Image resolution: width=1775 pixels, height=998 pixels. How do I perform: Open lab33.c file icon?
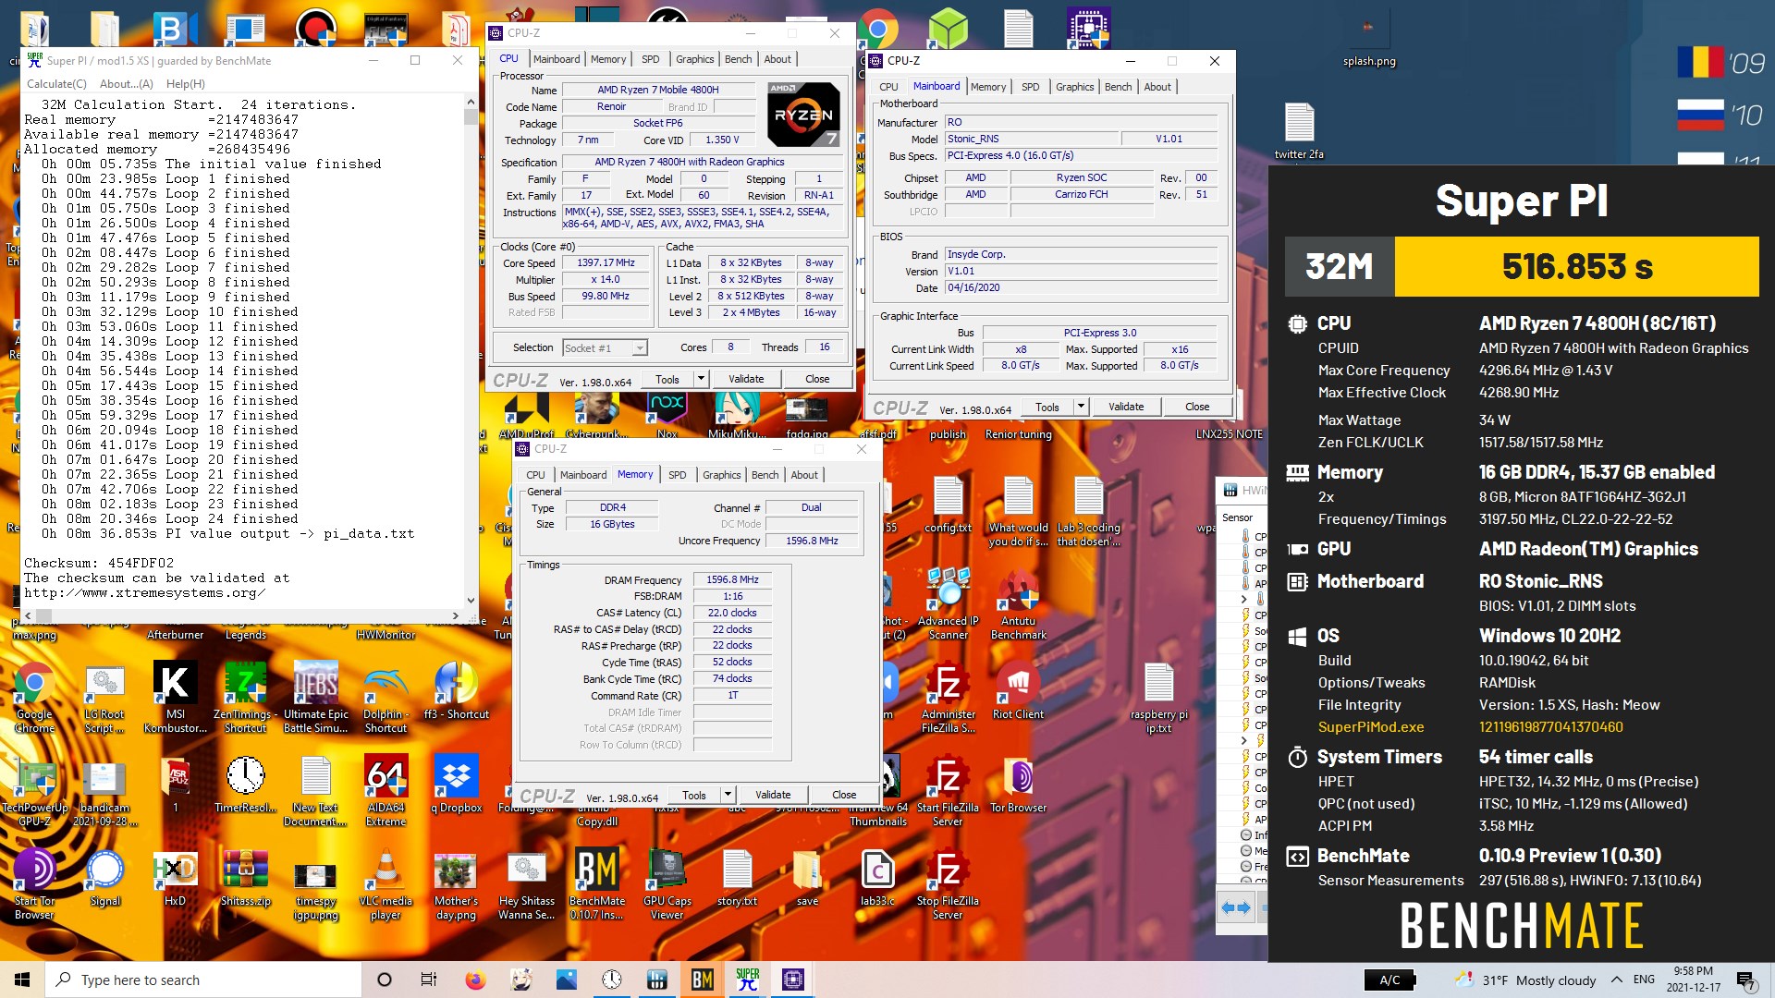coord(877,878)
